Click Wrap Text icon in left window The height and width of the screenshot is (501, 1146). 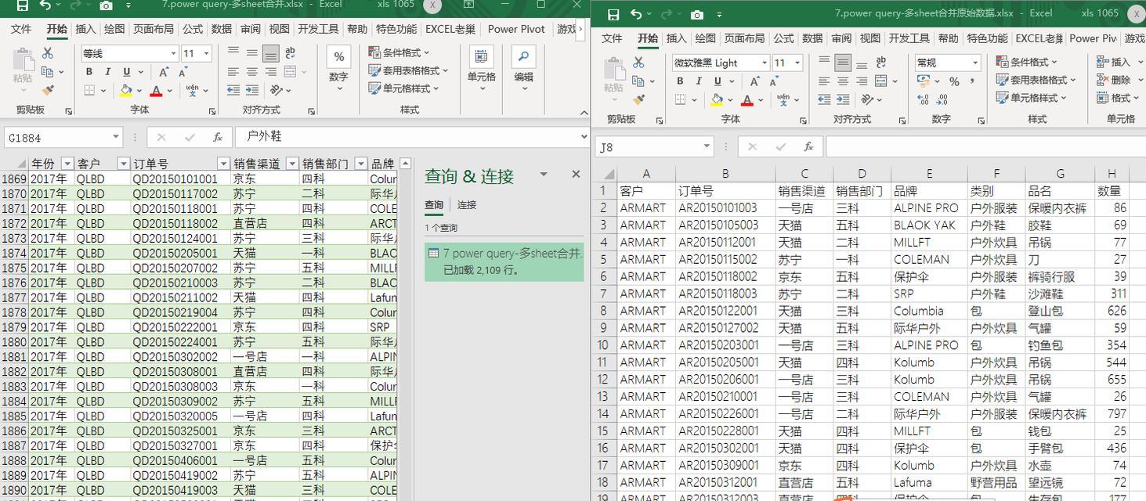[x=291, y=53]
